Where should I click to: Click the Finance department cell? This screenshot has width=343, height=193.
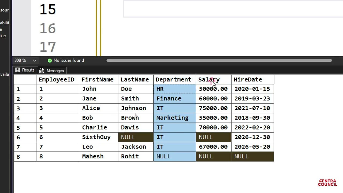[175, 99]
